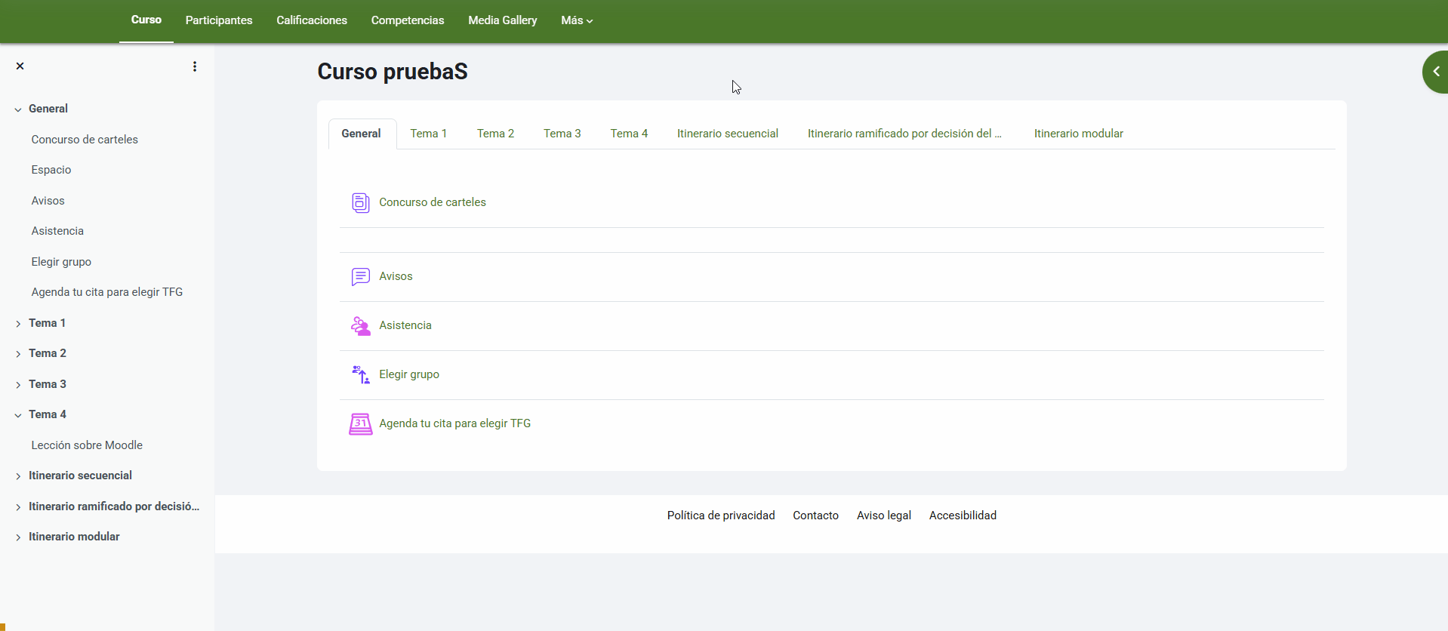Image resolution: width=1448 pixels, height=631 pixels.
Task: Click the Avisos forum icon
Action: (x=360, y=276)
